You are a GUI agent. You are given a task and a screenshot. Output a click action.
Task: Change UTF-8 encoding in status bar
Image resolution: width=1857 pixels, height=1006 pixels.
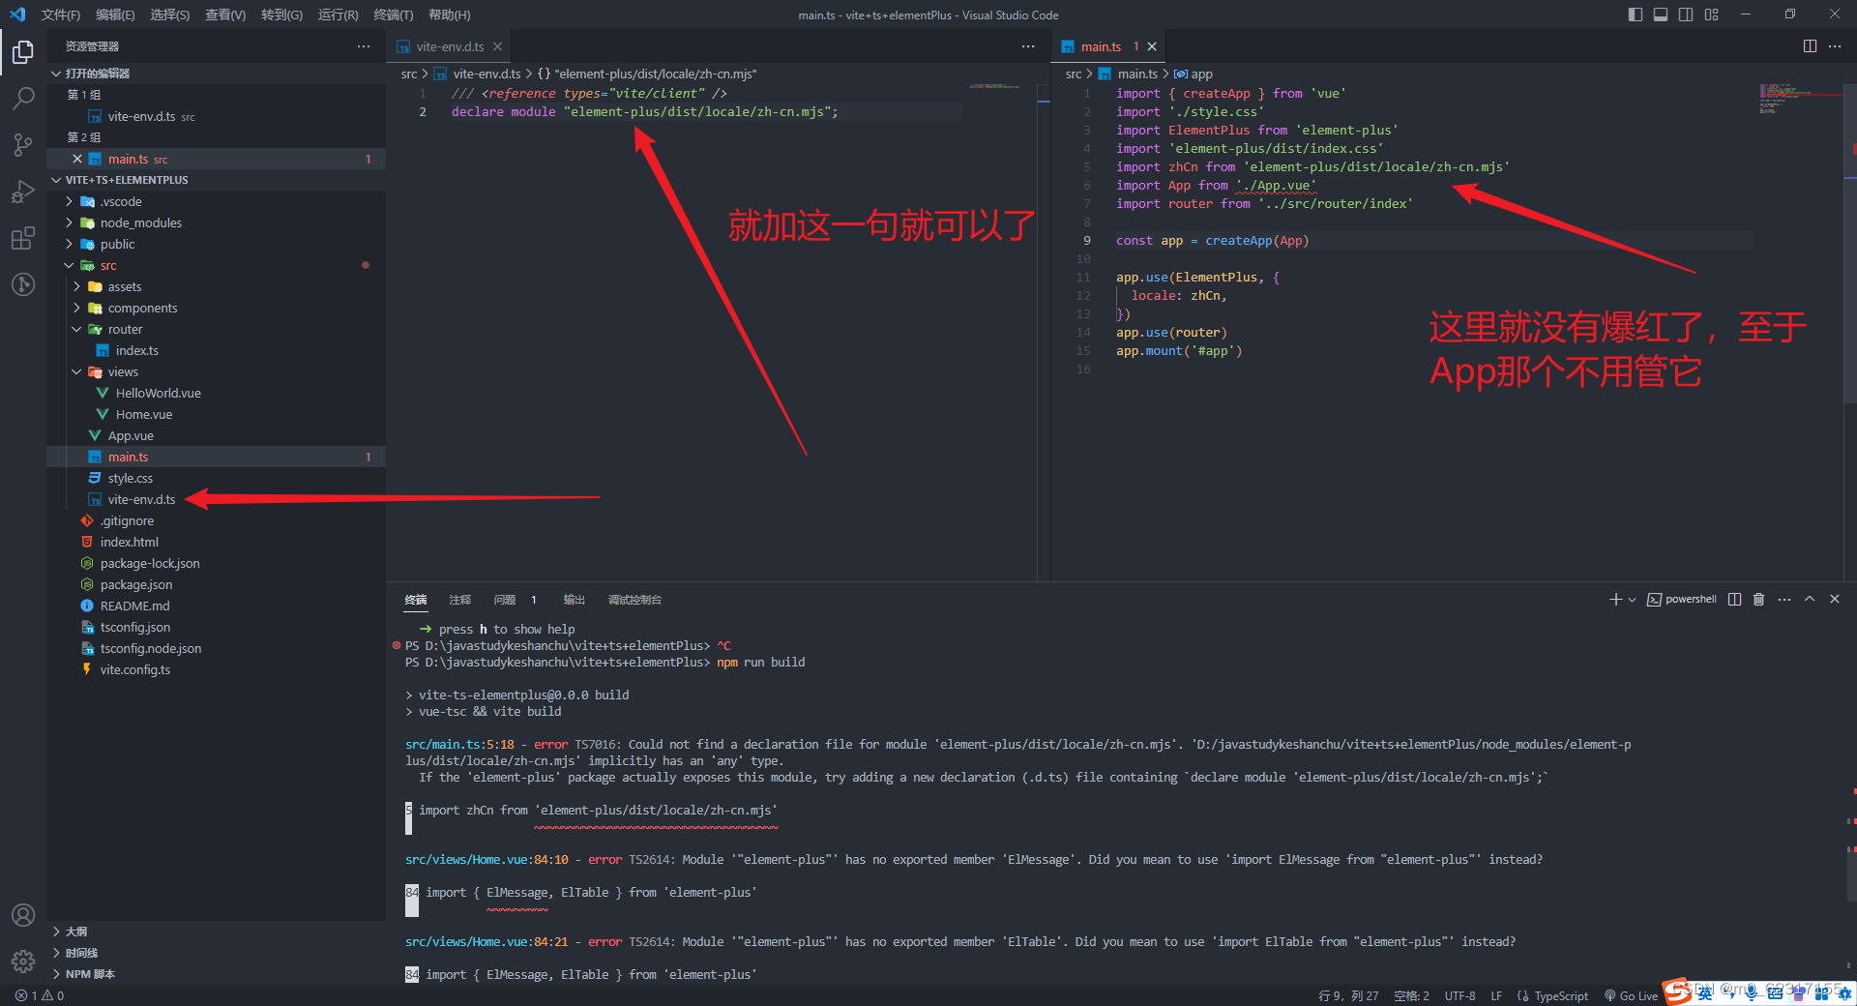[1459, 995]
